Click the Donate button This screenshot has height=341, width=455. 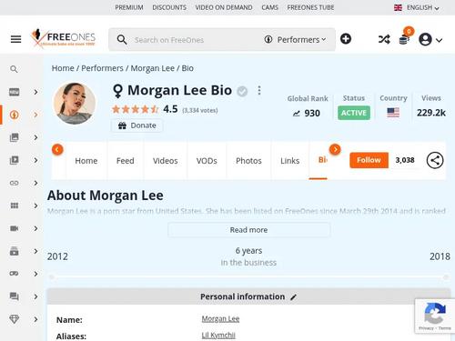136,125
